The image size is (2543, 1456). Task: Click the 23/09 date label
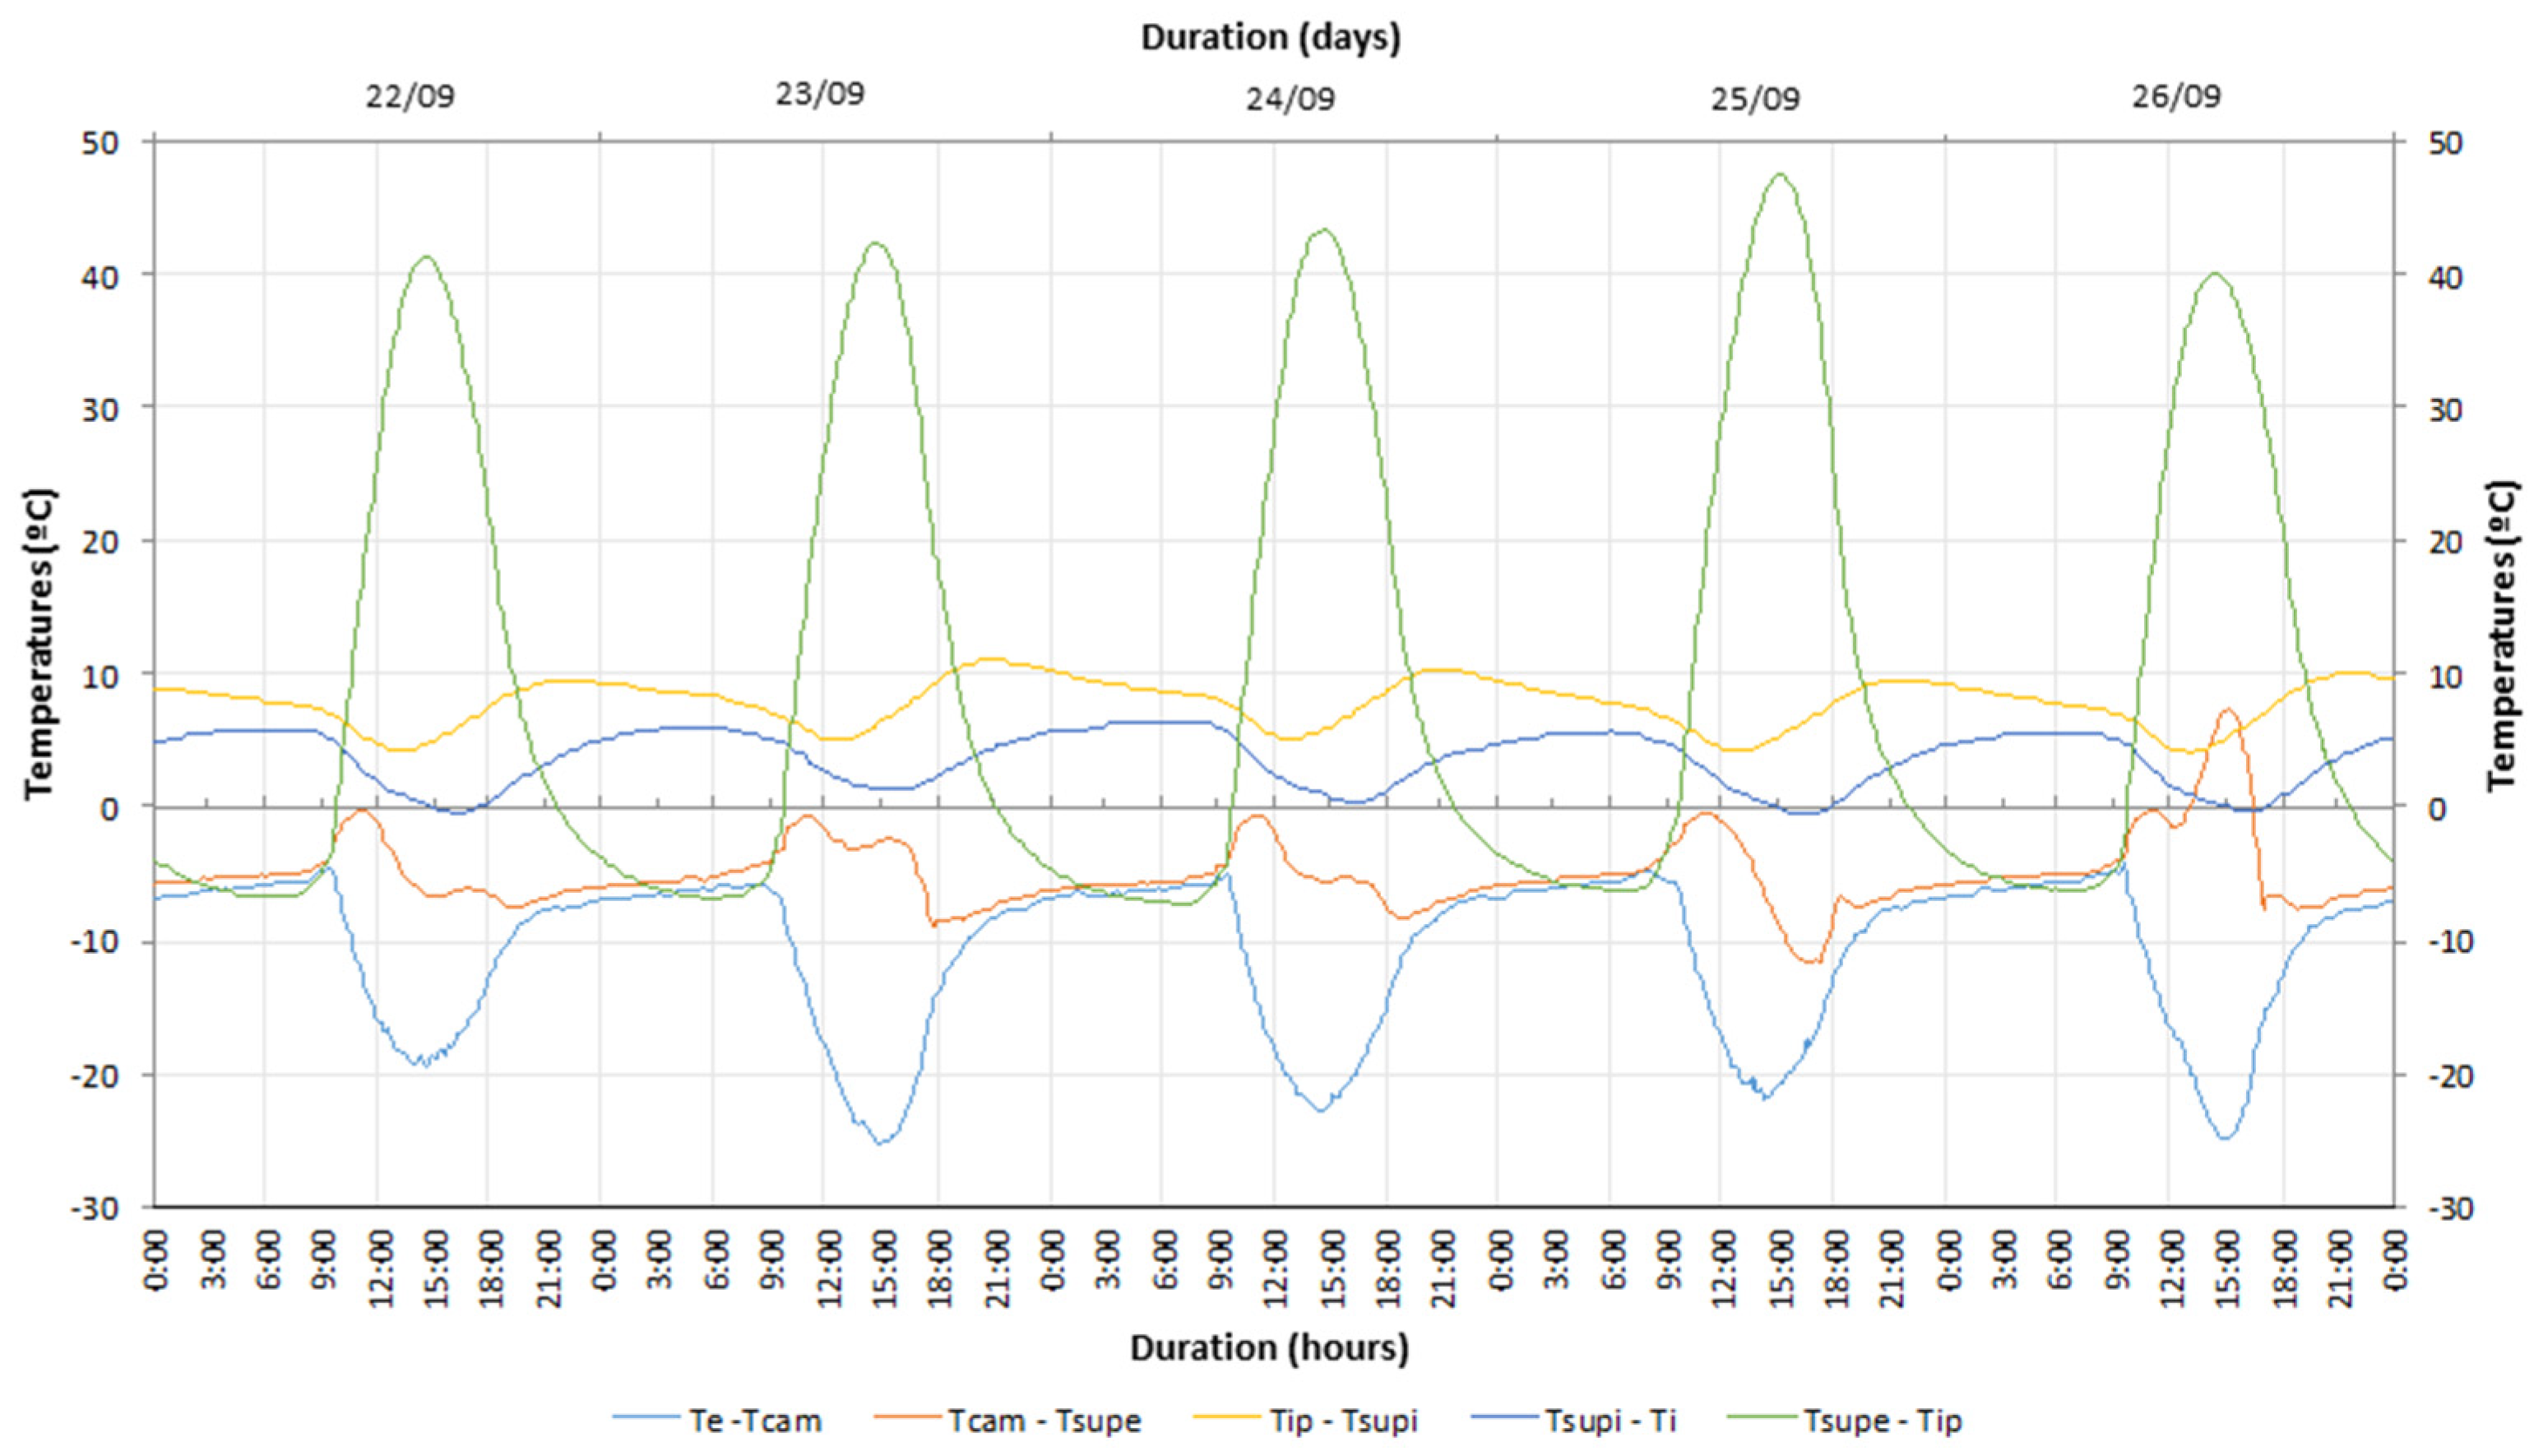(x=820, y=94)
